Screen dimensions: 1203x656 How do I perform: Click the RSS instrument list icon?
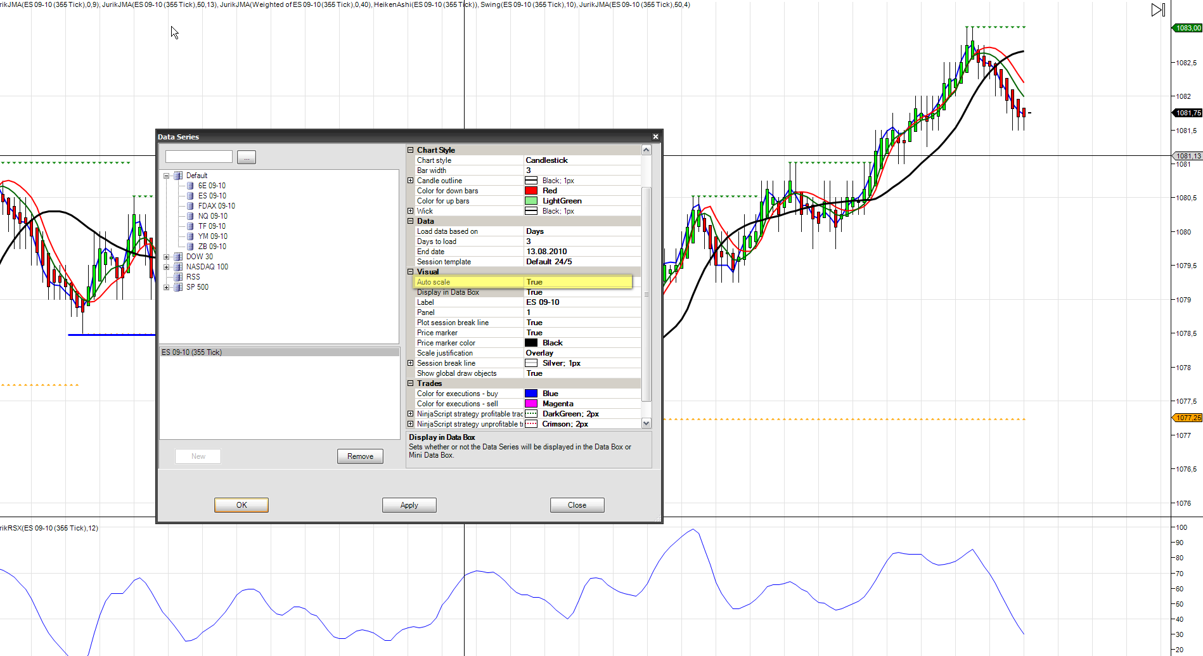point(178,277)
